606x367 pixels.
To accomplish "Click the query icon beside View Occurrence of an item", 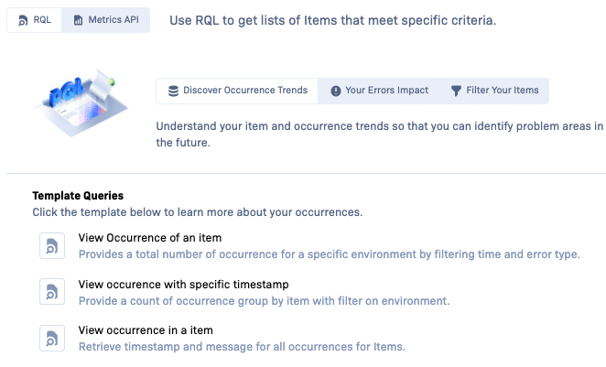I will [52, 246].
